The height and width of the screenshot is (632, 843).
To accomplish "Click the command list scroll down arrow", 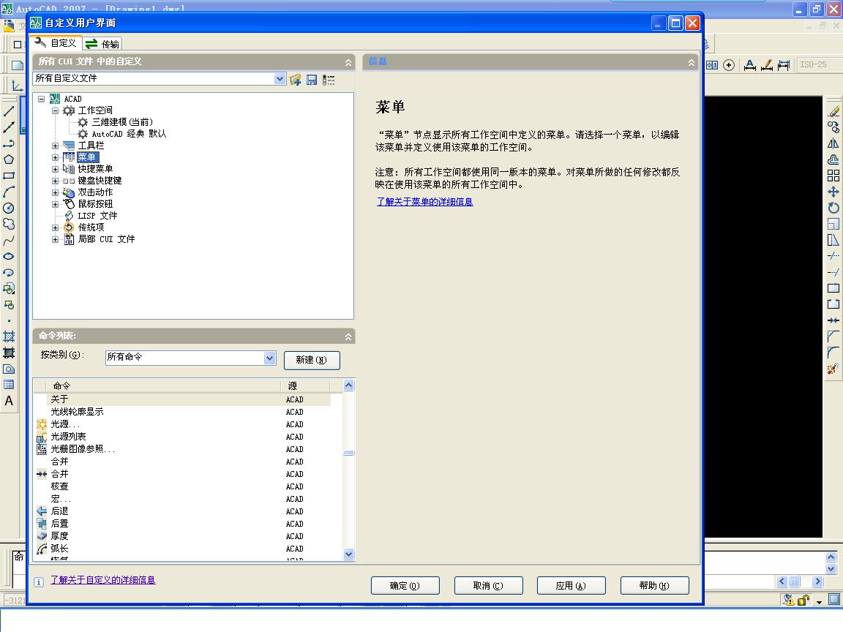I will pyautogui.click(x=349, y=554).
